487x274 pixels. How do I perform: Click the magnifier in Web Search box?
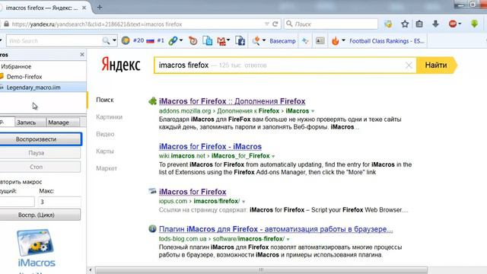click(x=106, y=40)
